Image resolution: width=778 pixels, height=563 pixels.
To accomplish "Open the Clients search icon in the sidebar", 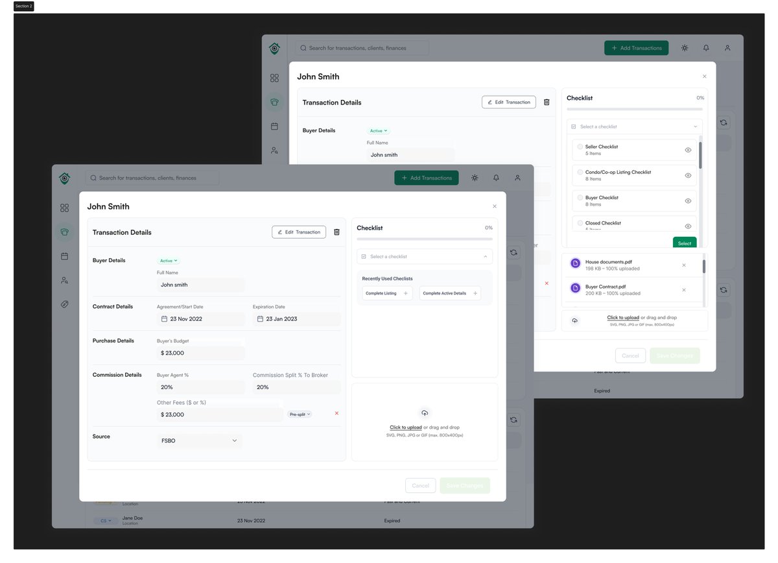I will [64, 280].
